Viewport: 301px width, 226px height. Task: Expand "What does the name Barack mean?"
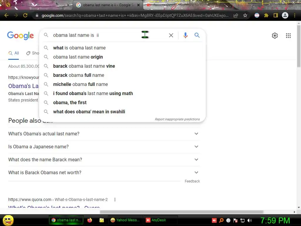pos(104,160)
